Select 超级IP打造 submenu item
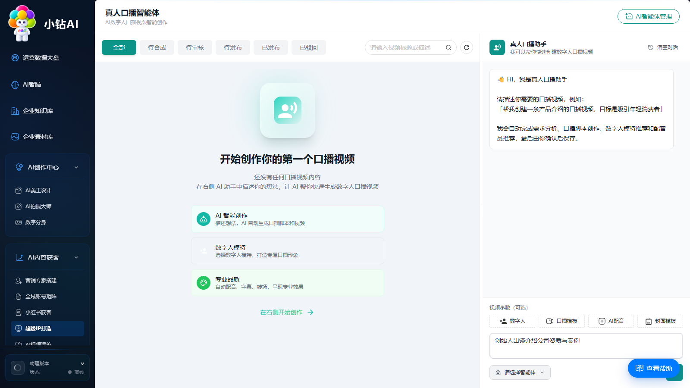Screen dimensions: 690x388 click(x=47, y=329)
